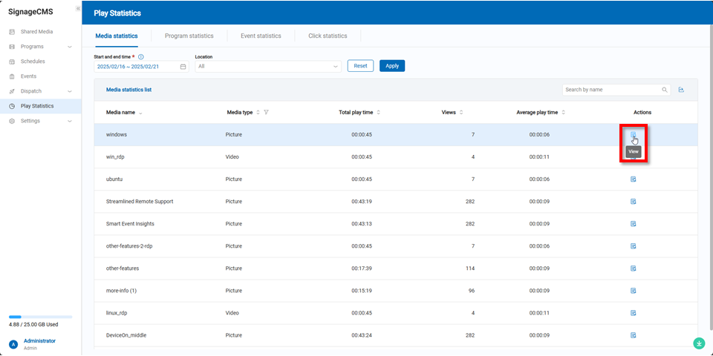This screenshot has height=356, width=713.
Task: Switch to the Click statistics tab
Action: (328, 36)
